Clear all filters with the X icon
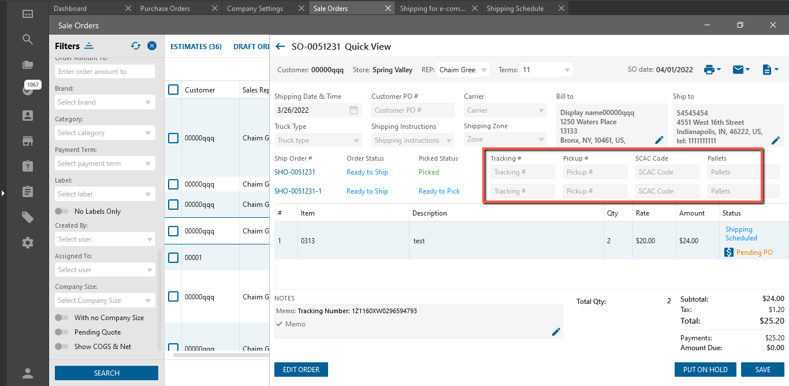Viewport: 789px width, 386px height. (152, 46)
